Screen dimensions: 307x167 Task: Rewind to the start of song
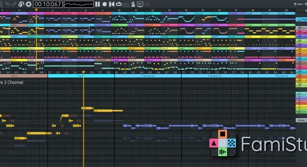pyautogui.click(x=112, y=4)
